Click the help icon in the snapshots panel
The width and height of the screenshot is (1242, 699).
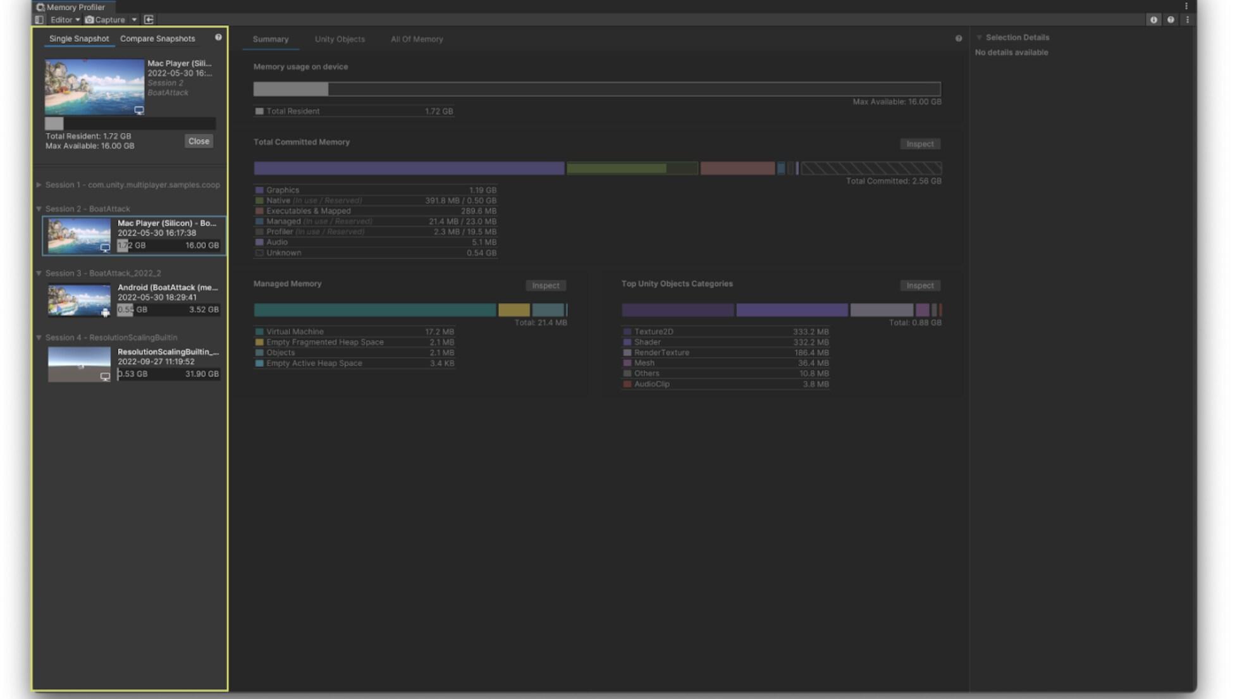(x=218, y=38)
